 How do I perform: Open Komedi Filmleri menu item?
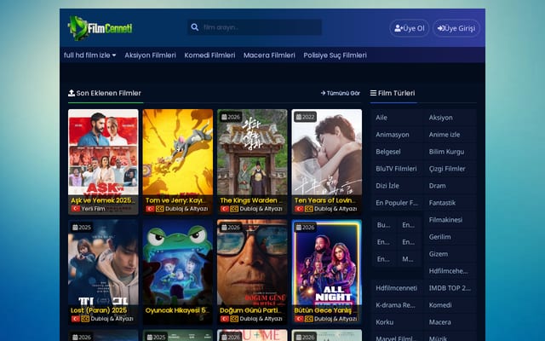tap(209, 55)
